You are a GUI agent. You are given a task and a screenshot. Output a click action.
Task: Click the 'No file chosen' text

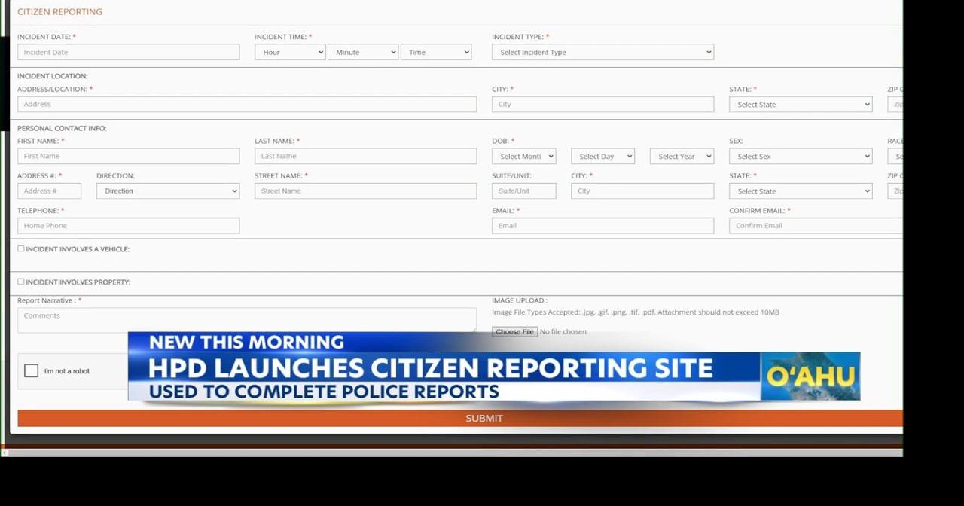click(x=563, y=331)
